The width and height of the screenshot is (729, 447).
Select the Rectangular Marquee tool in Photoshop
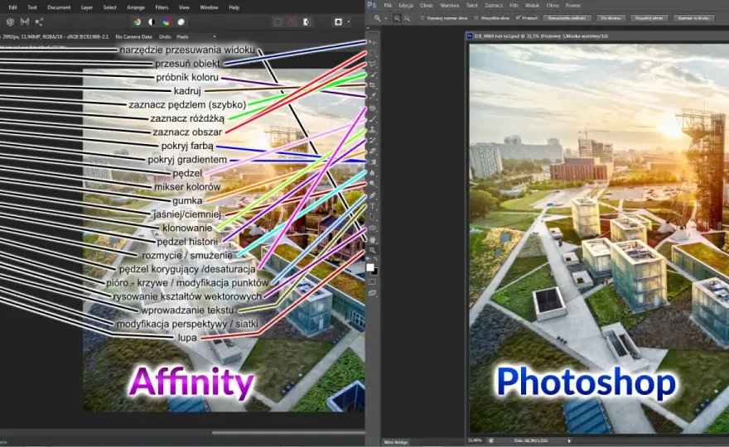pyautogui.click(x=373, y=53)
